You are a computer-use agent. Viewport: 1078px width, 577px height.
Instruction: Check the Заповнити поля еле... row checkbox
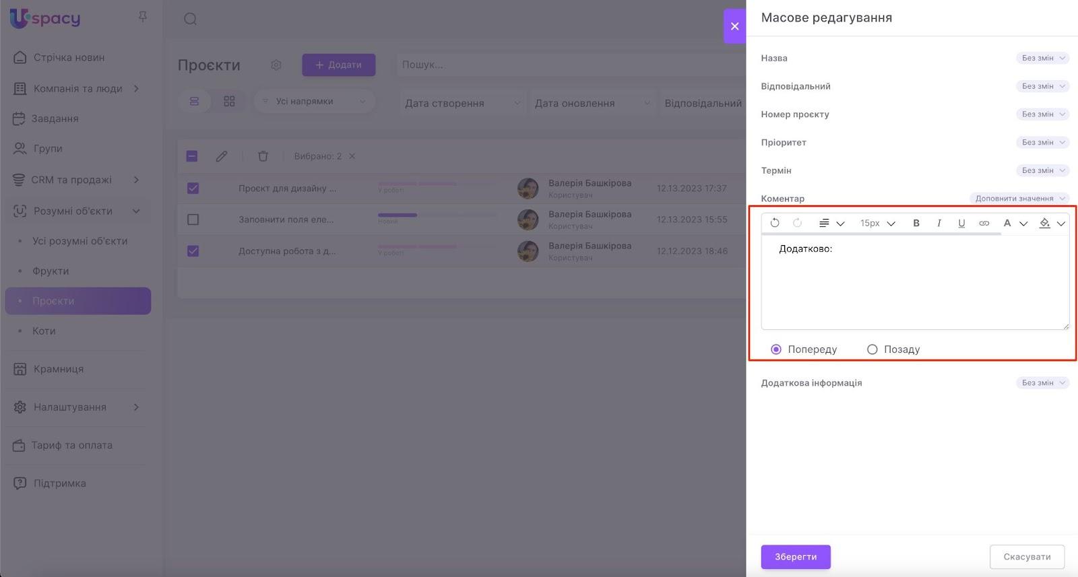coord(193,219)
